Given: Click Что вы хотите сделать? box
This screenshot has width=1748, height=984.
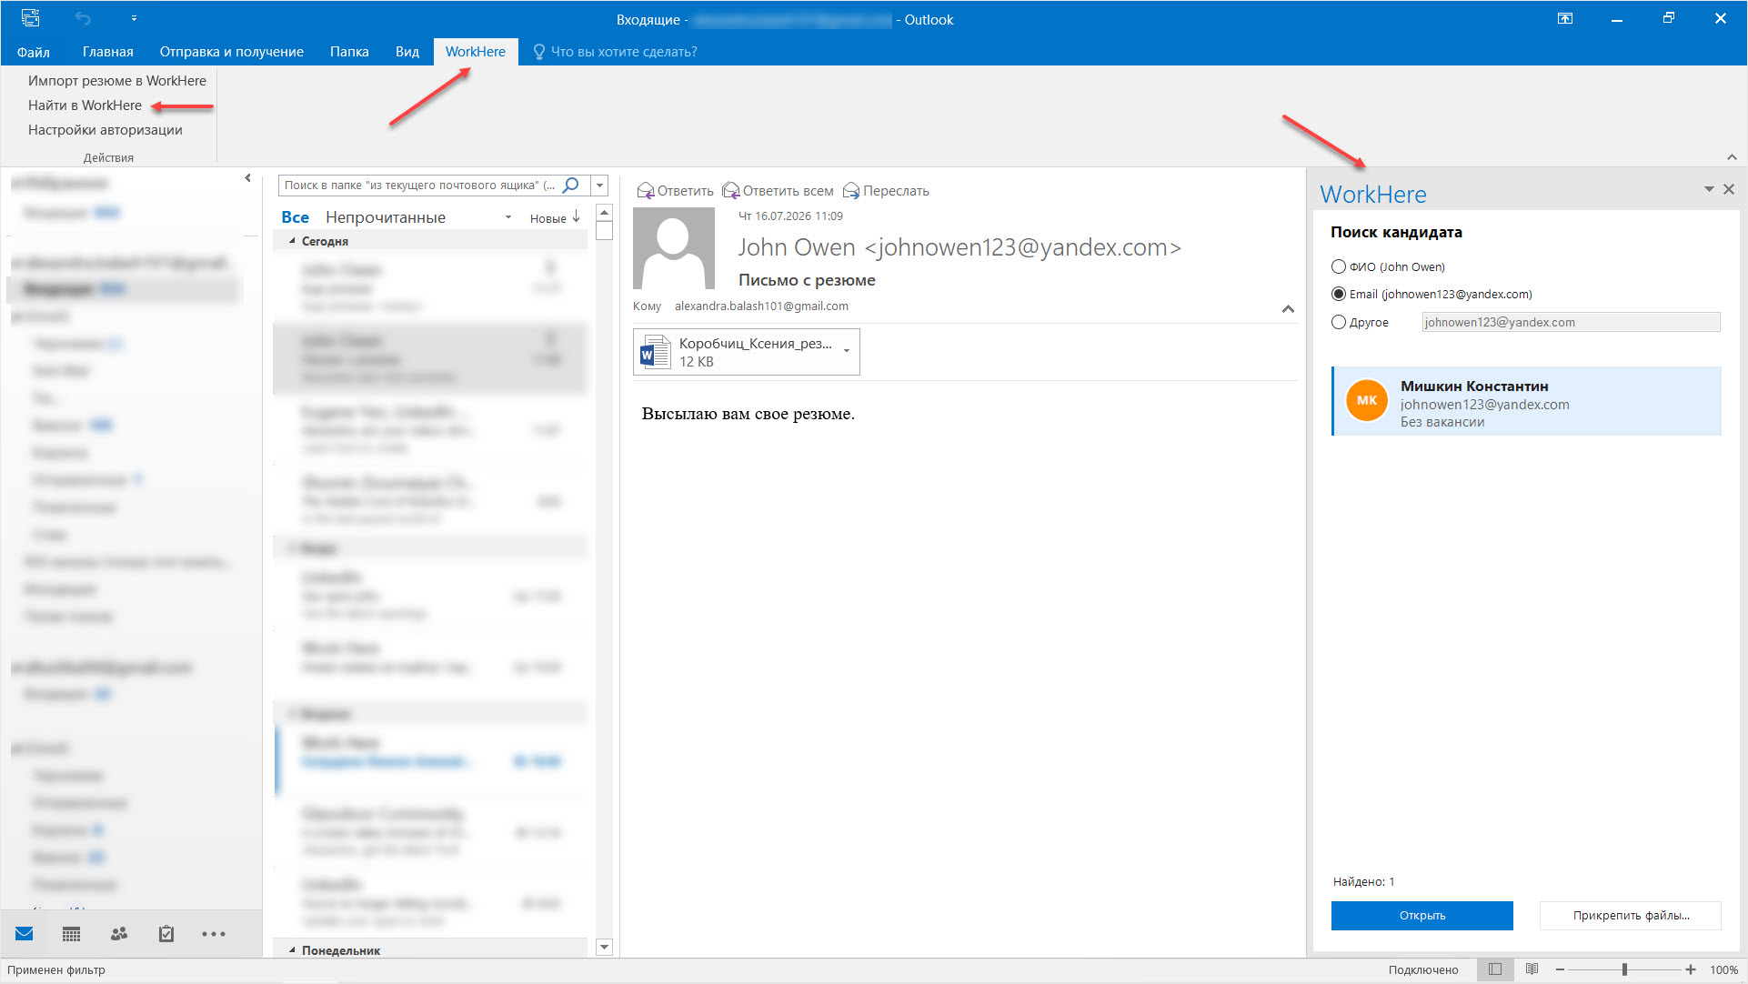Looking at the screenshot, I should click(624, 52).
